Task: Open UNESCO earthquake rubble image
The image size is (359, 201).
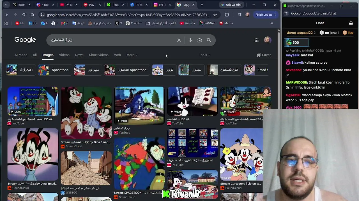Action: click(86, 168)
